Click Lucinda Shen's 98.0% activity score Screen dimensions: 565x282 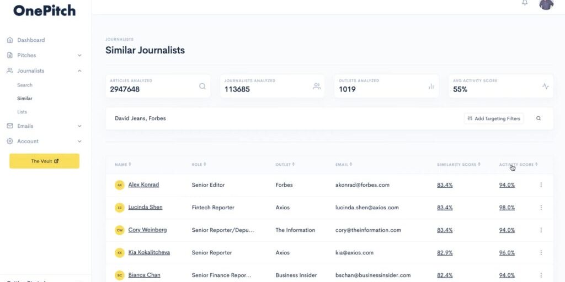pyautogui.click(x=507, y=208)
